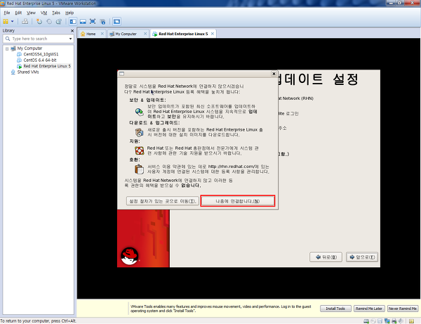Toggle the thumbnail bar icon

pos(83,22)
